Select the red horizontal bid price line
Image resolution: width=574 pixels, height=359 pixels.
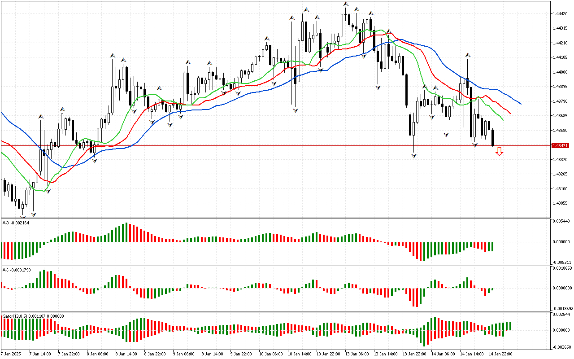coord(275,146)
